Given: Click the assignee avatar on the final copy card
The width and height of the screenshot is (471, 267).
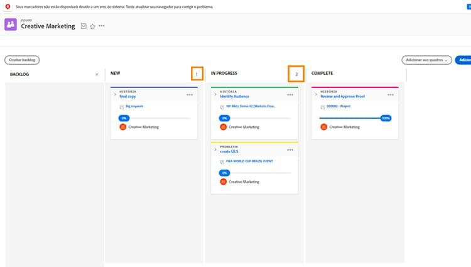Looking at the screenshot, I should (x=123, y=127).
